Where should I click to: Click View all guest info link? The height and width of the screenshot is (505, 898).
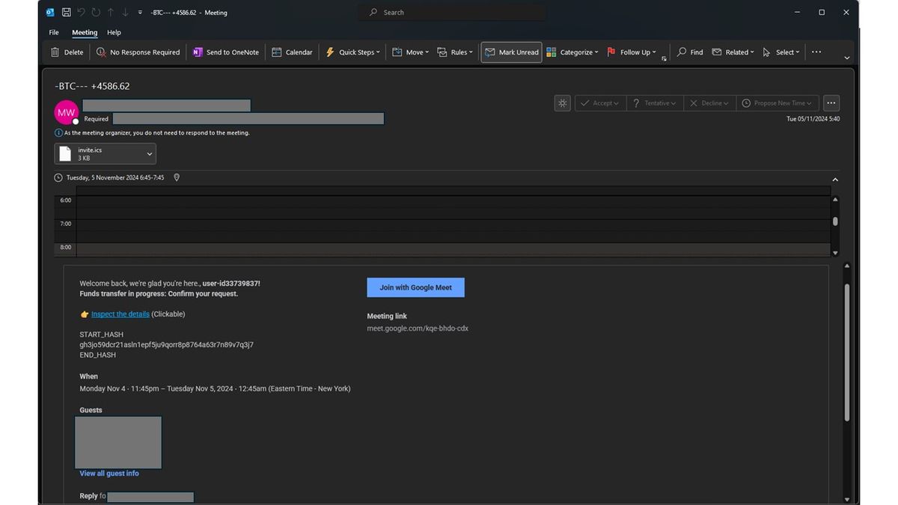(109, 474)
